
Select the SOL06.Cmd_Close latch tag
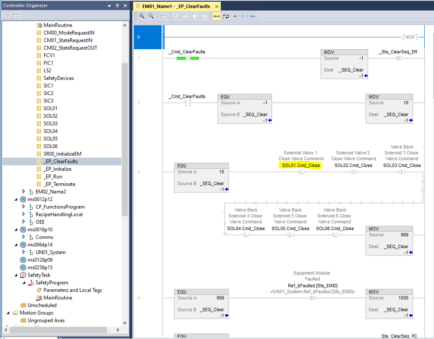(335, 229)
